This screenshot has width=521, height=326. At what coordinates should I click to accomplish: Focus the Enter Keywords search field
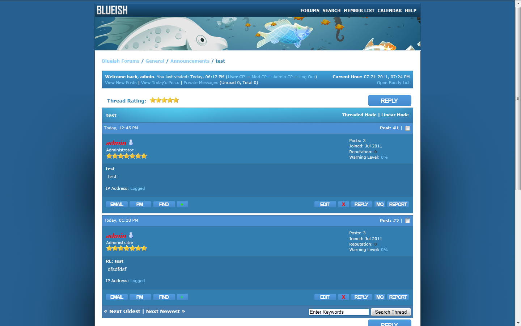[x=338, y=312]
